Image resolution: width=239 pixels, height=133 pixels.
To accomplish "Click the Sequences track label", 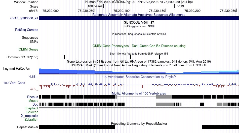I will pyautogui.click(x=30, y=38).
